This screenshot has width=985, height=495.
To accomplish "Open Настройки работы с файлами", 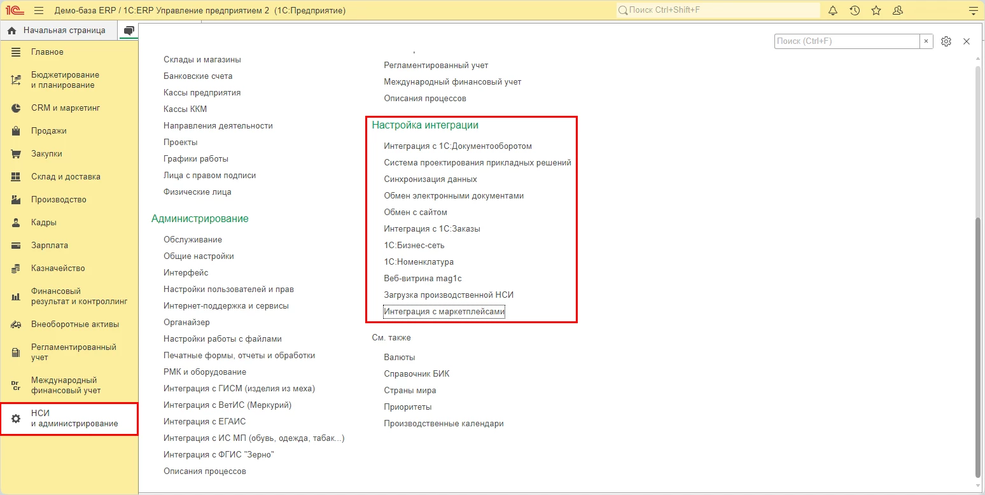I will [223, 339].
